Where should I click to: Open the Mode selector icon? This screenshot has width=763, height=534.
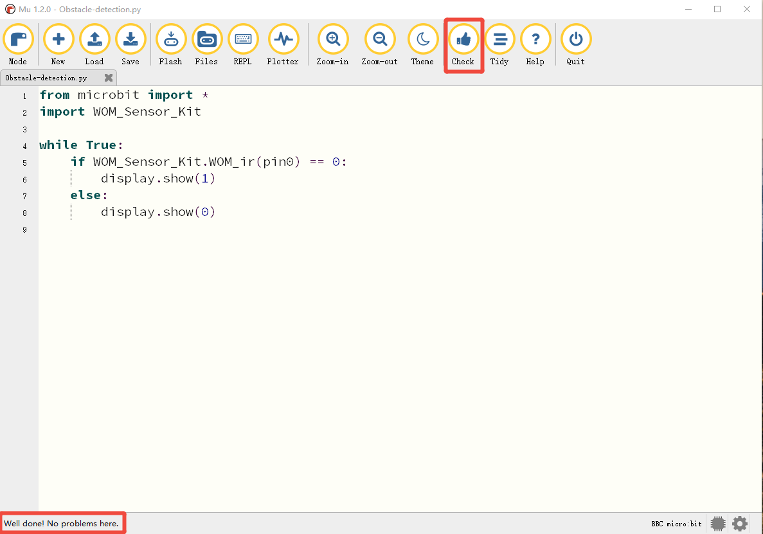(19, 39)
